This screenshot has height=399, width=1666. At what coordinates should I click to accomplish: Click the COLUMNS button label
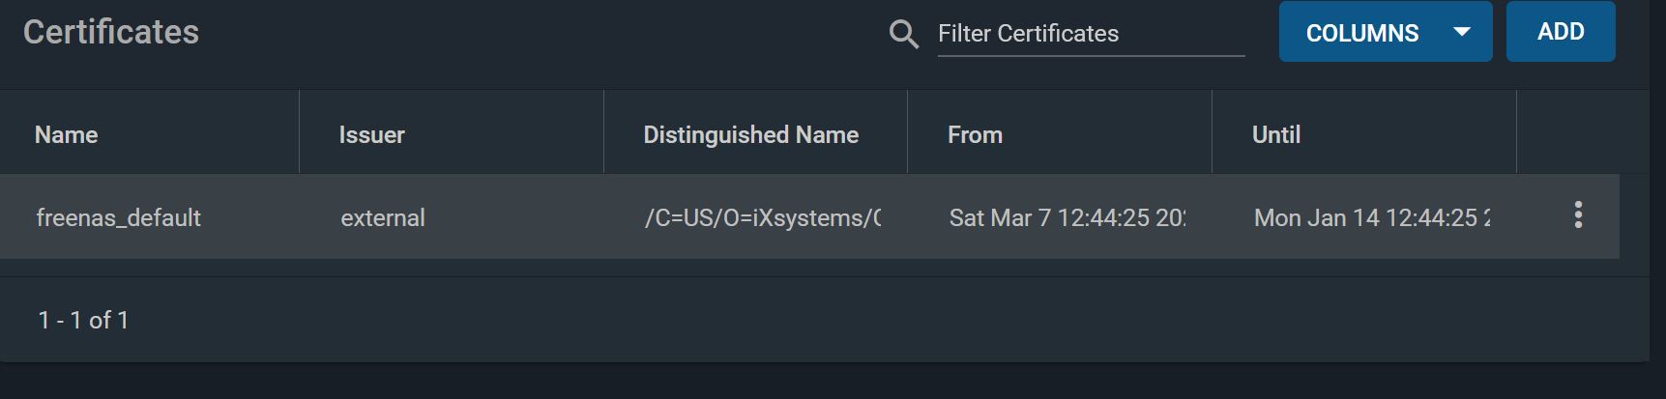(1362, 33)
